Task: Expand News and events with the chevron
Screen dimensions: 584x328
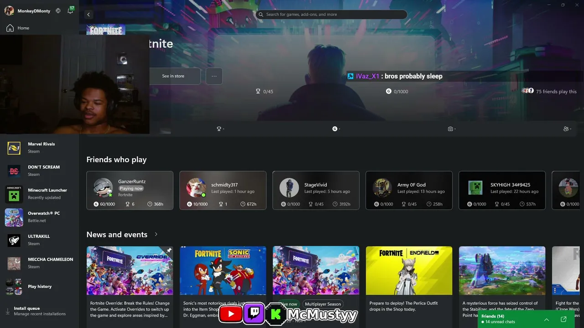Action: [156, 235]
